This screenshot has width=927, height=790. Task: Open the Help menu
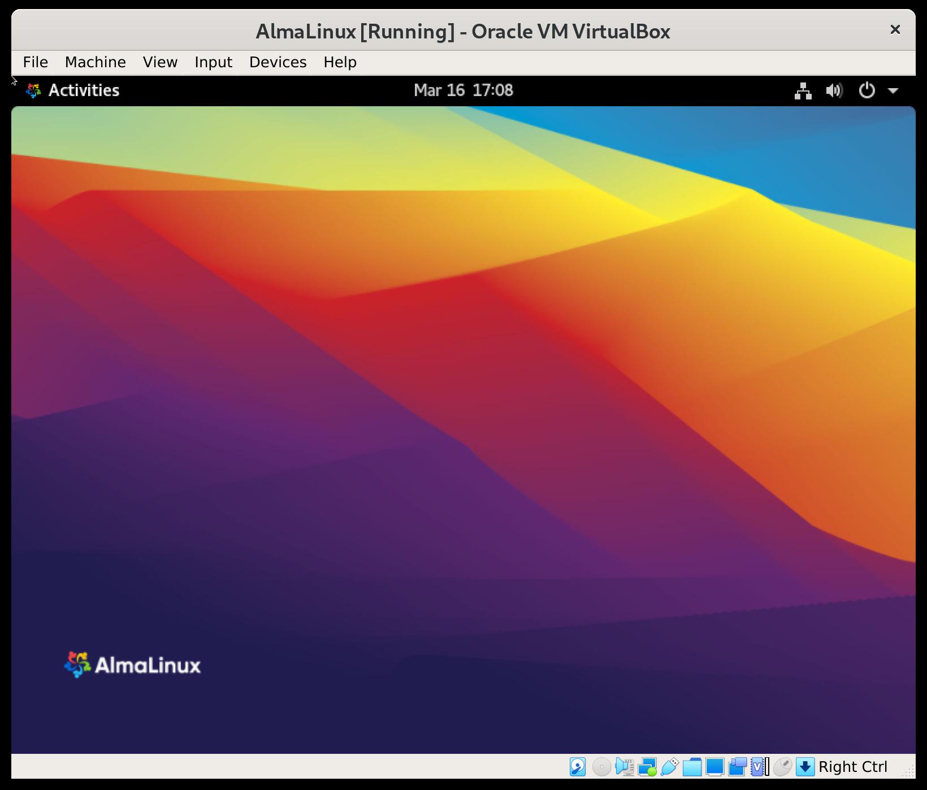pyautogui.click(x=340, y=62)
